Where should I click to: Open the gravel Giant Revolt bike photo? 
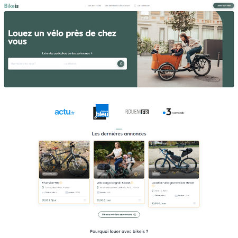coord(173,160)
